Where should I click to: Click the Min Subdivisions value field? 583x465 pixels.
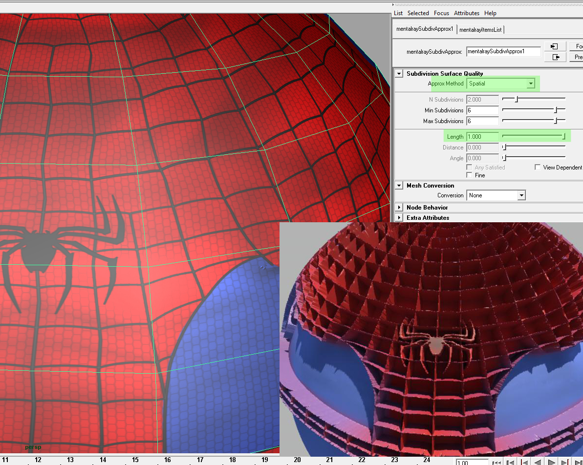(x=482, y=110)
